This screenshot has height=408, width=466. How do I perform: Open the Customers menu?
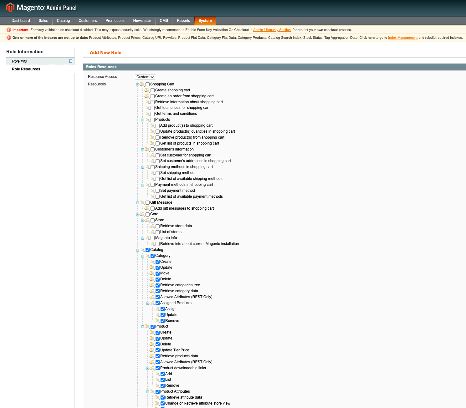tap(87, 21)
